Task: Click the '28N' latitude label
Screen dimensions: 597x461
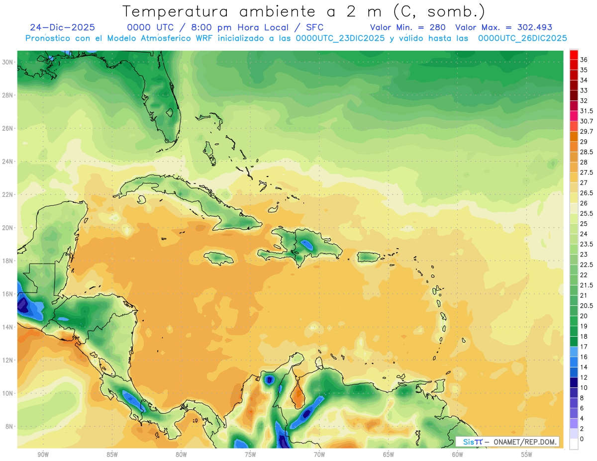Action: pyautogui.click(x=8, y=95)
